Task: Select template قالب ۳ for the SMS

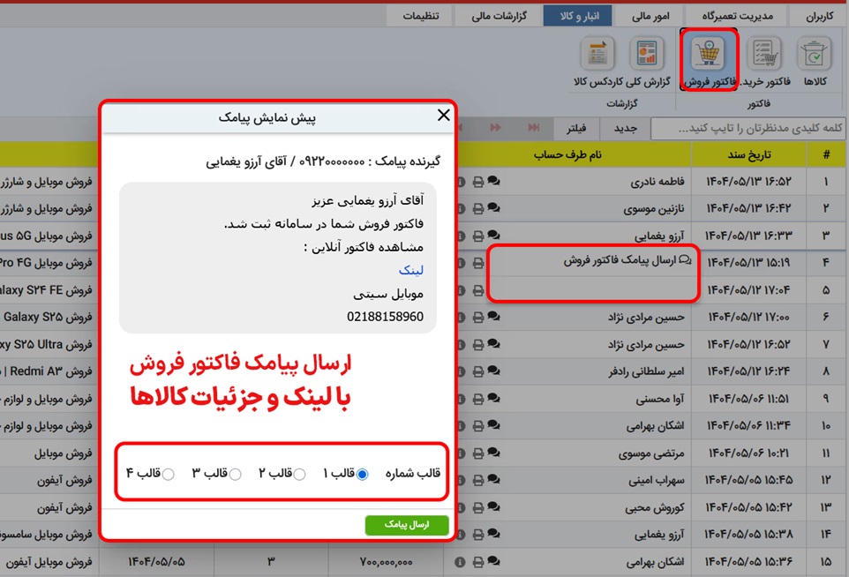Action: (x=235, y=473)
